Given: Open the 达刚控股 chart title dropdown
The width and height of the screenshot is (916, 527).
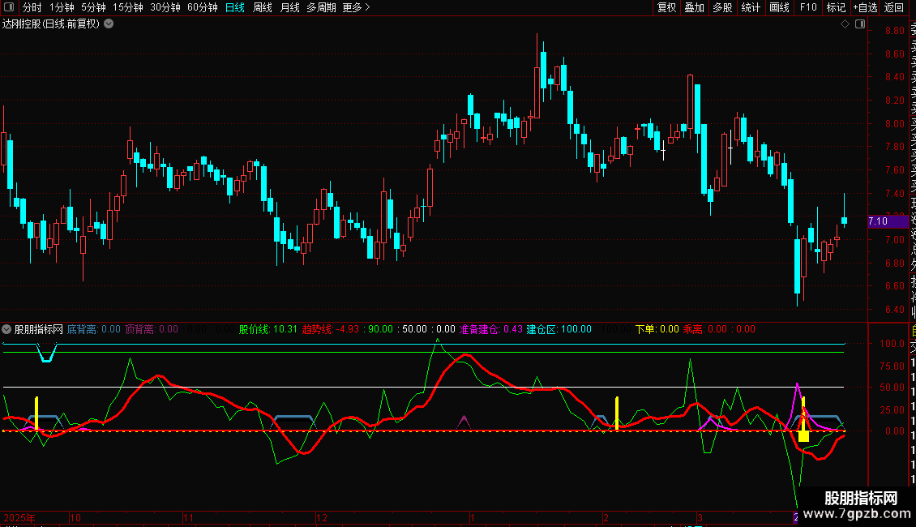Looking at the screenshot, I should (109, 24).
